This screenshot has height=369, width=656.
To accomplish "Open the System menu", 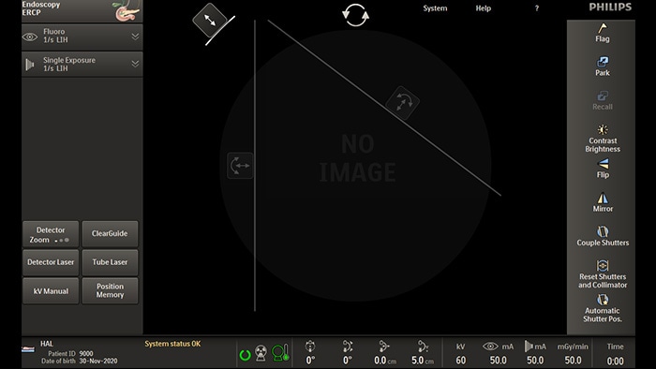I will click(435, 8).
